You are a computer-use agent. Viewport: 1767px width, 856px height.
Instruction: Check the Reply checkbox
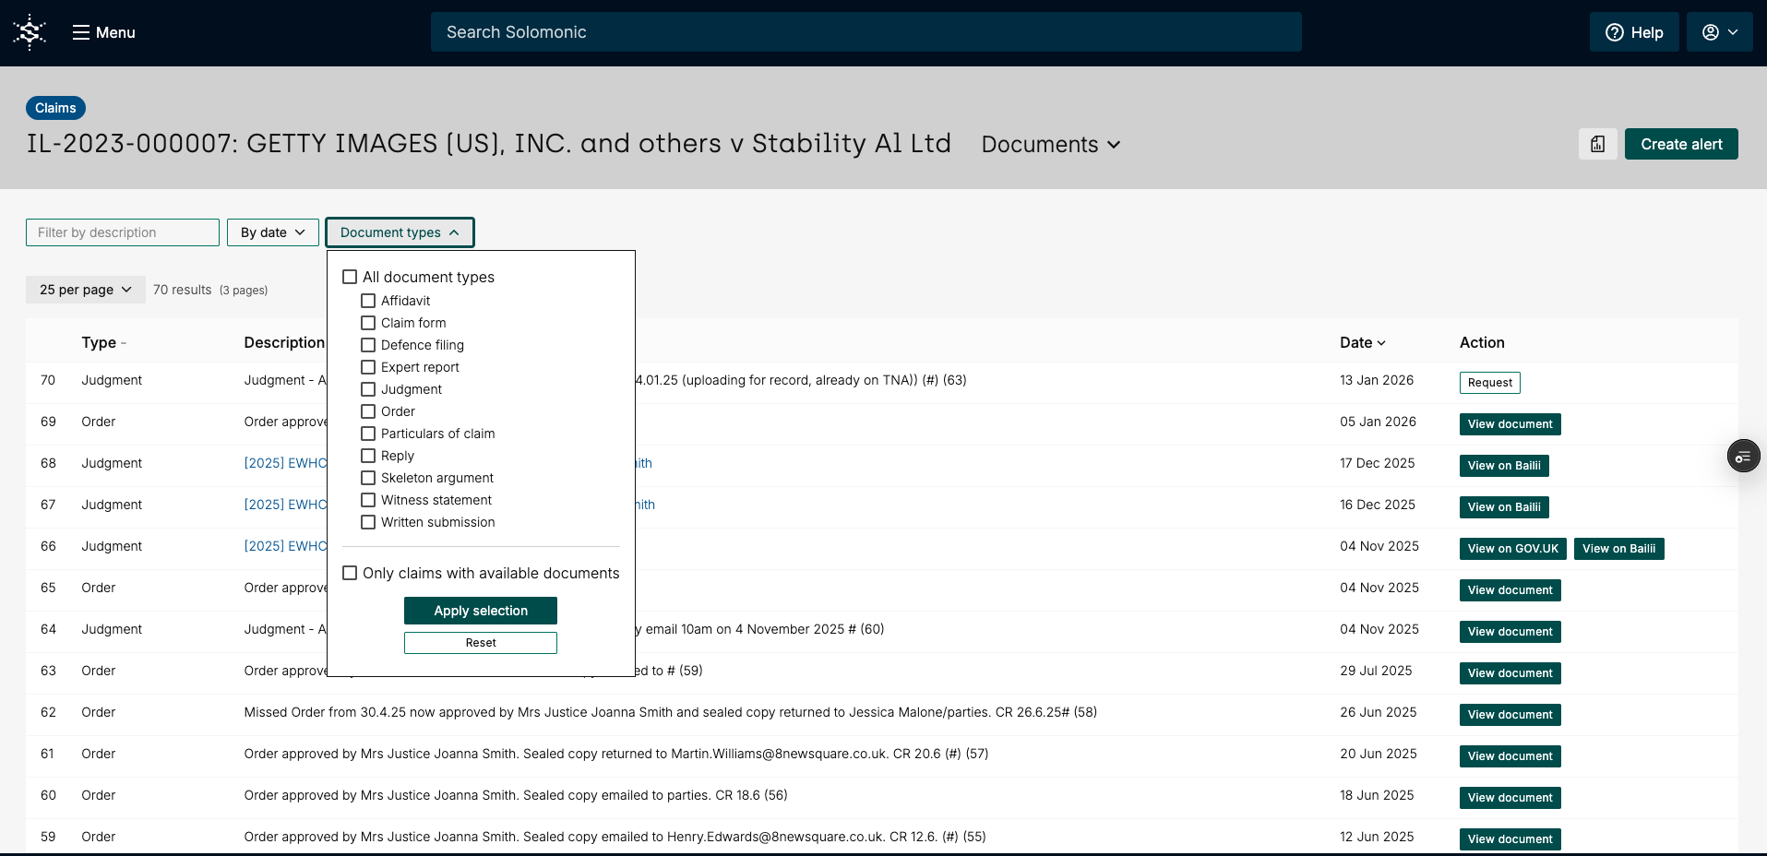coord(368,456)
